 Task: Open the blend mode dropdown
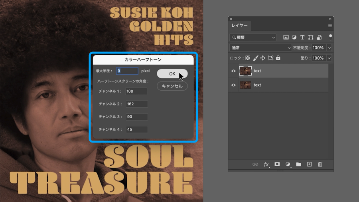(260, 48)
